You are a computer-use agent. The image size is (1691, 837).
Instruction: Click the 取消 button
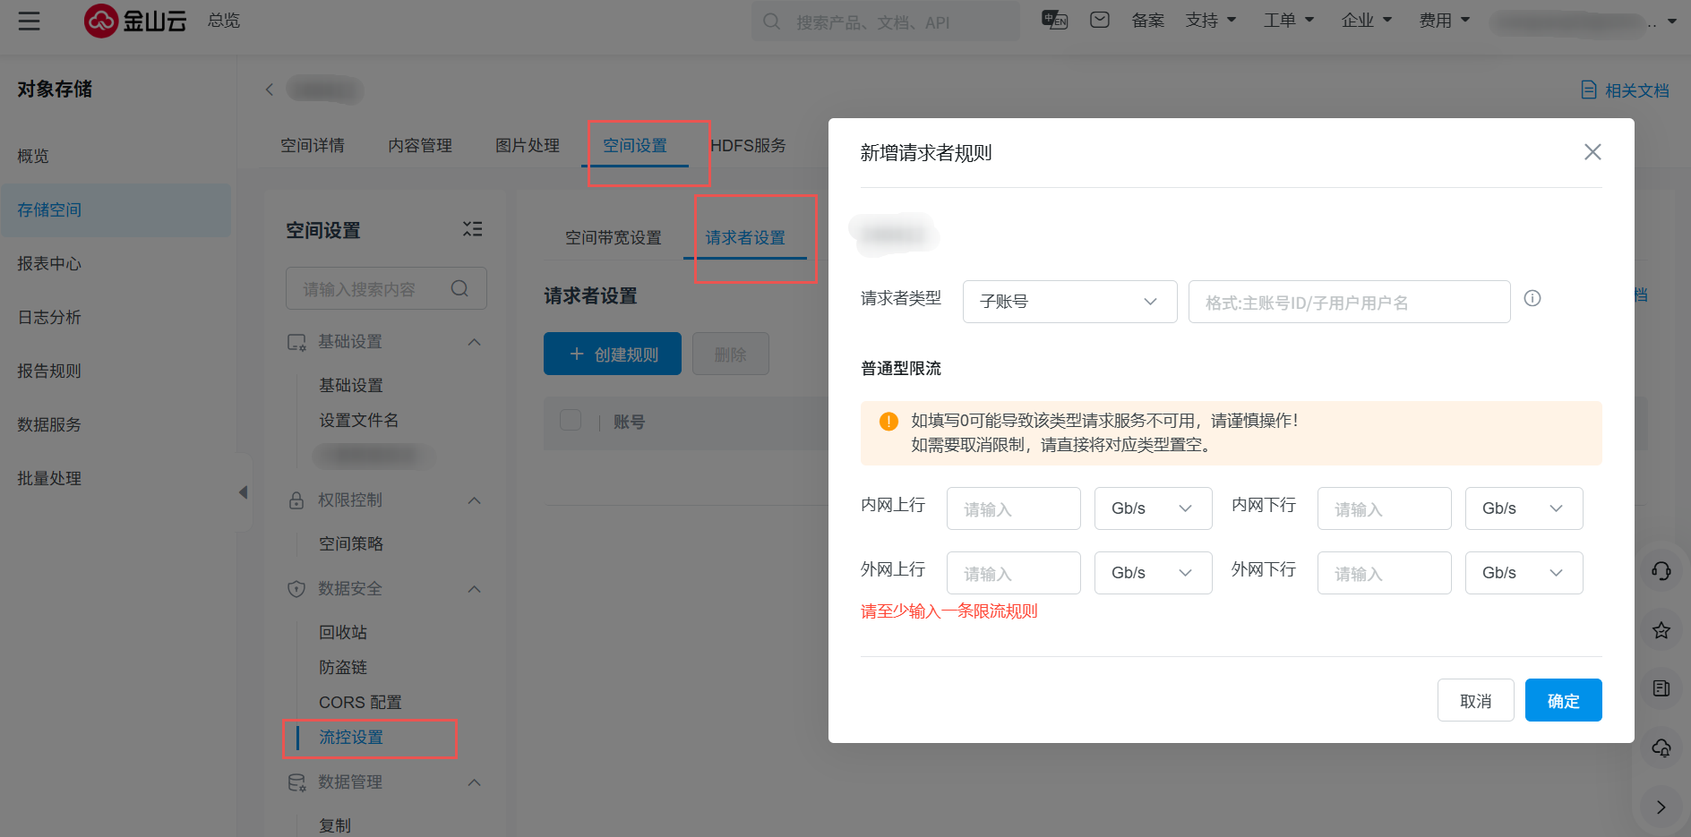[x=1475, y=700]
